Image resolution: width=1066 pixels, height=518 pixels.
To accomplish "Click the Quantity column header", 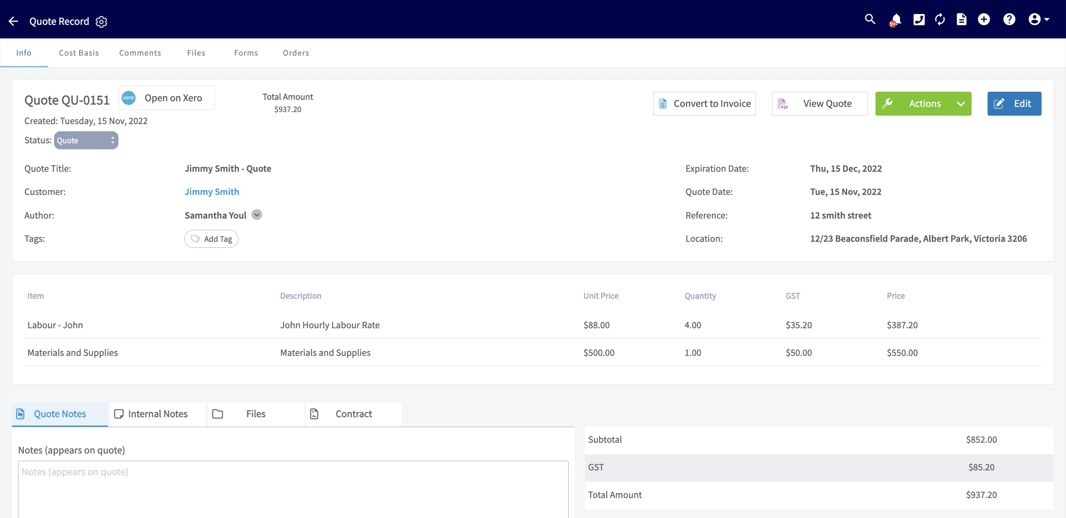I will pyautogui.click(x=700, y=296).
